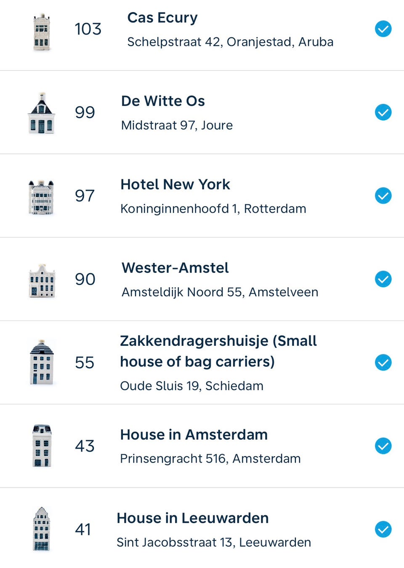
Task: Click the House in Amsterdam miniature
Action: [42, 445]
